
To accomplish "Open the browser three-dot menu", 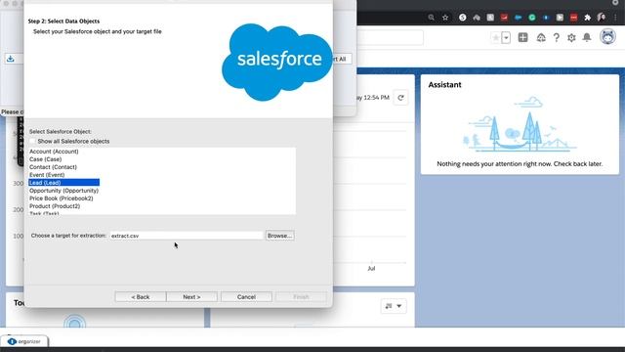I will 616,18.
